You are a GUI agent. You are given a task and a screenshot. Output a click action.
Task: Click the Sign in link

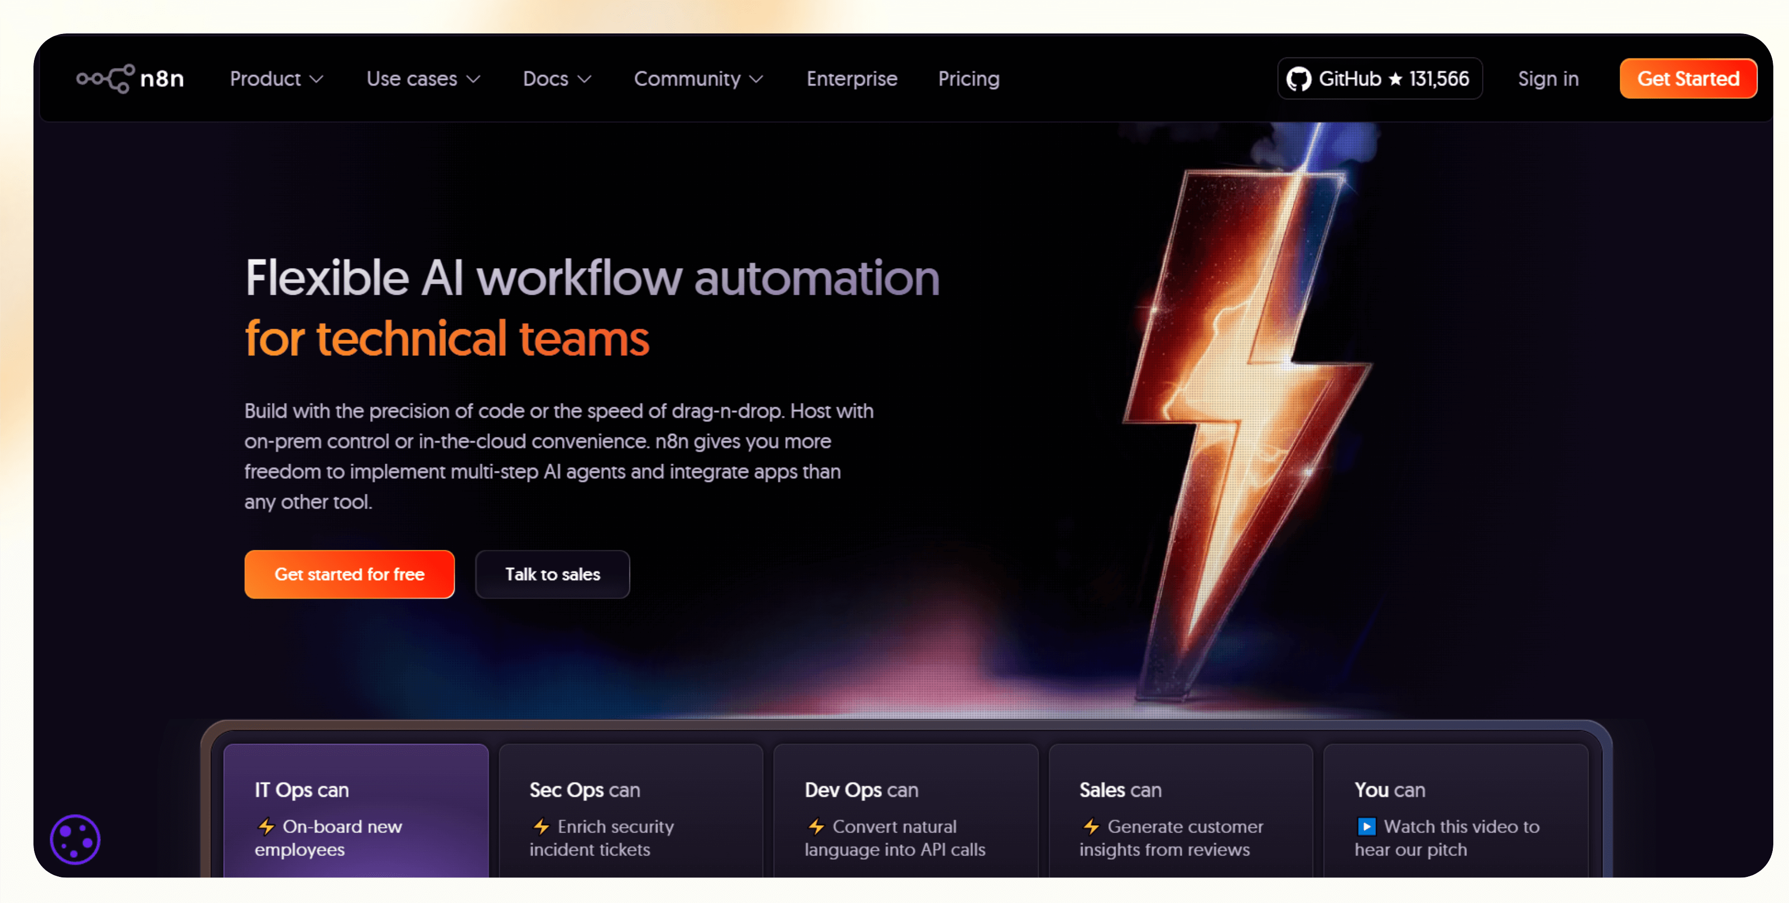coord(1547,79)
